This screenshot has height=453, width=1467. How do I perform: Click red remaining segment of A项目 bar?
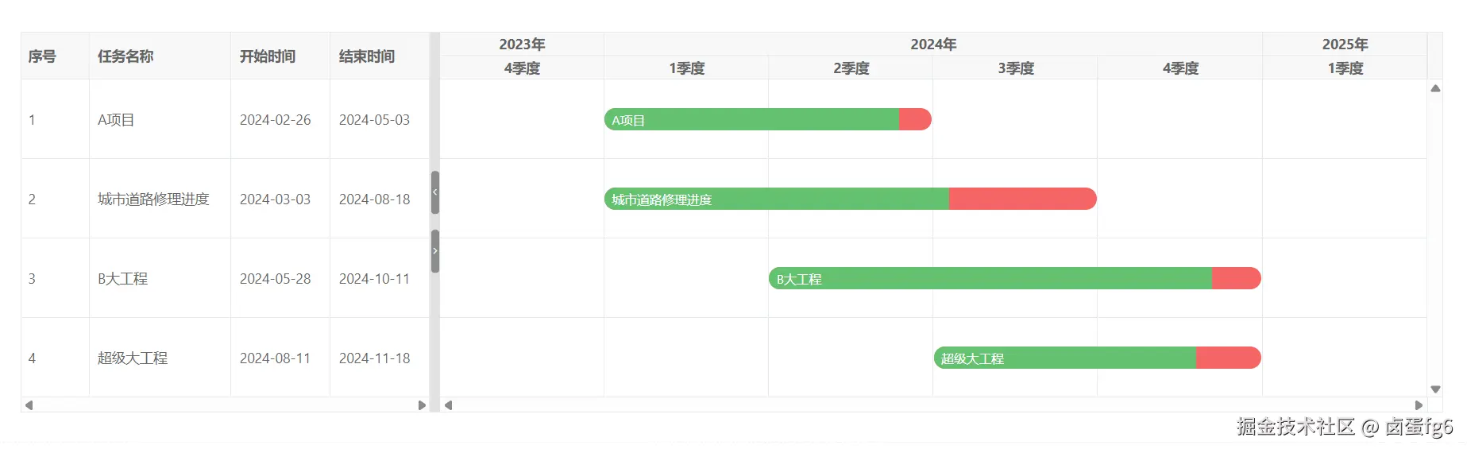pos(915,119)
